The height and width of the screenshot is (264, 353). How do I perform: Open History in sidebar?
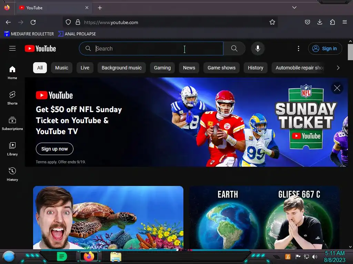click(x=12, y=174)
